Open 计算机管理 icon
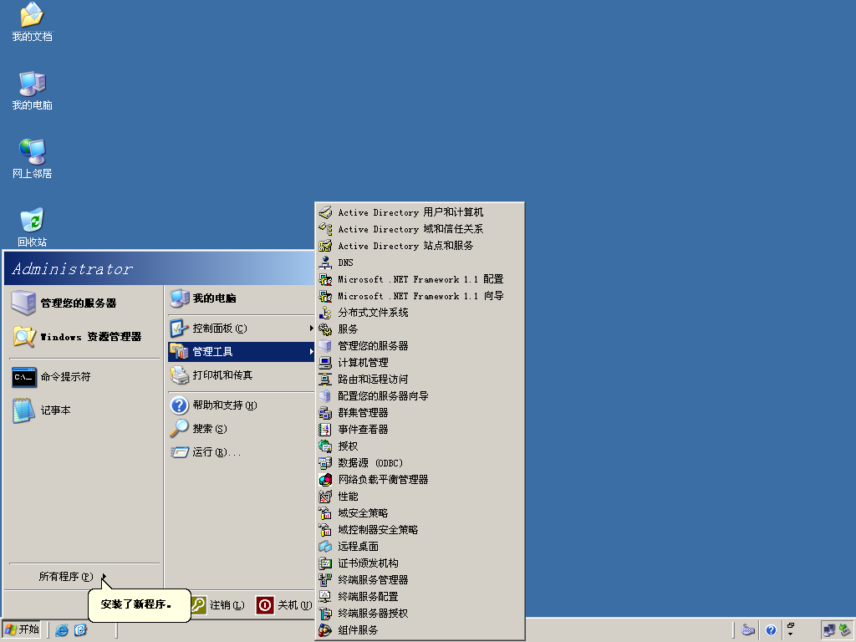This screenshot has width=856, height=642. click(x=325, y=363)
